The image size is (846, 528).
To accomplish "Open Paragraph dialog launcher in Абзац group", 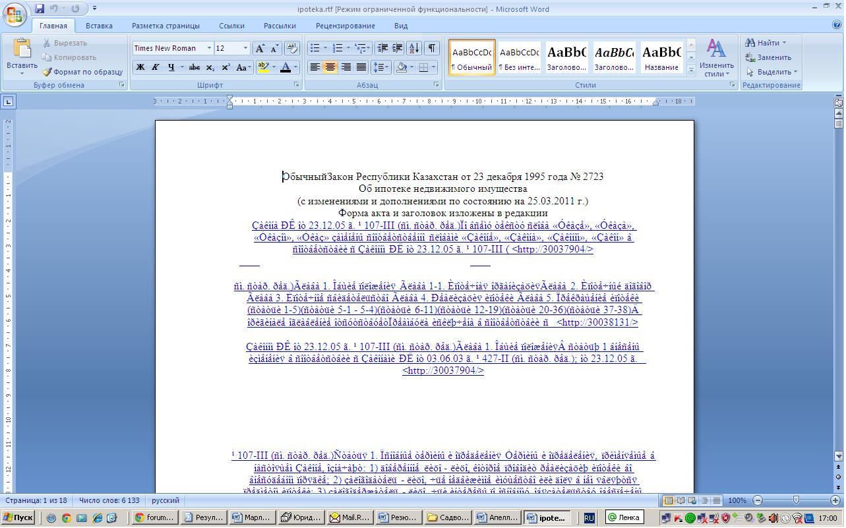I will 436,85.
